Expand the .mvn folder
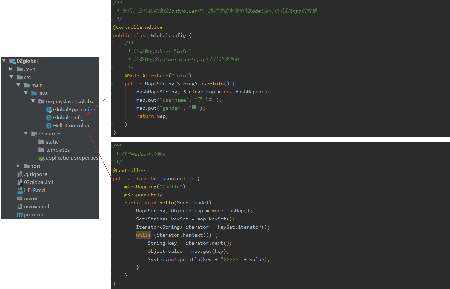This screenshot has height=289, width=450. [11, 69]
